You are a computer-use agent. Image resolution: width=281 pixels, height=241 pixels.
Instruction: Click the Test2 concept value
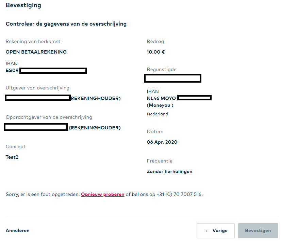pos(12,157)
